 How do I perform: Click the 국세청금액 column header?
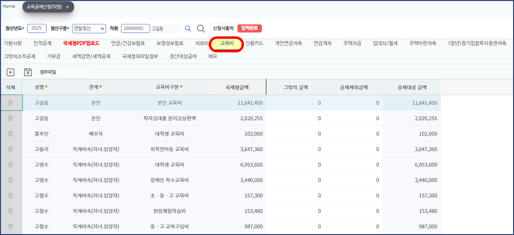(x=237, y=87)
